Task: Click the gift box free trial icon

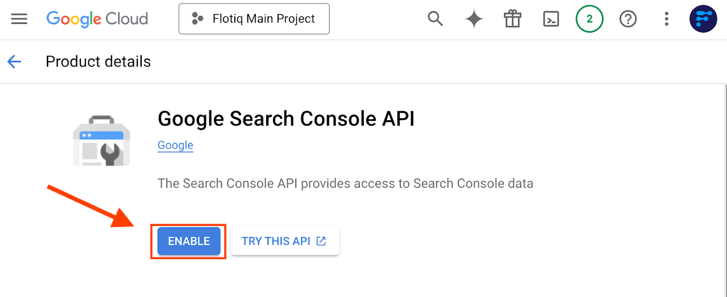Action: pyautogui.click(x=513, y=19)
